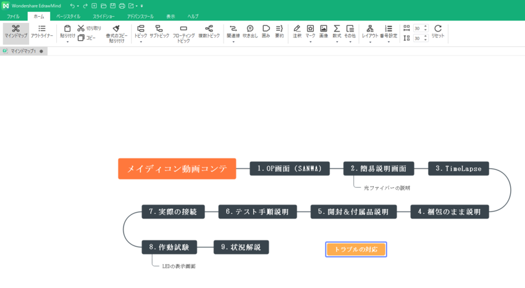
Task: Select the メイディコン動画コンテ main topic
Action: (x=177, y=169)
